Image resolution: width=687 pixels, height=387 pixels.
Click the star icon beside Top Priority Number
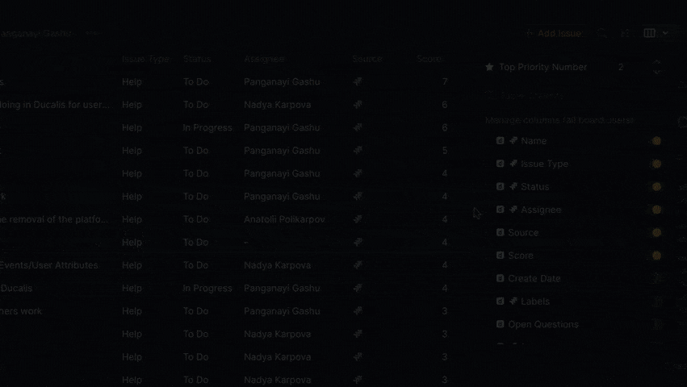(489, 68)
